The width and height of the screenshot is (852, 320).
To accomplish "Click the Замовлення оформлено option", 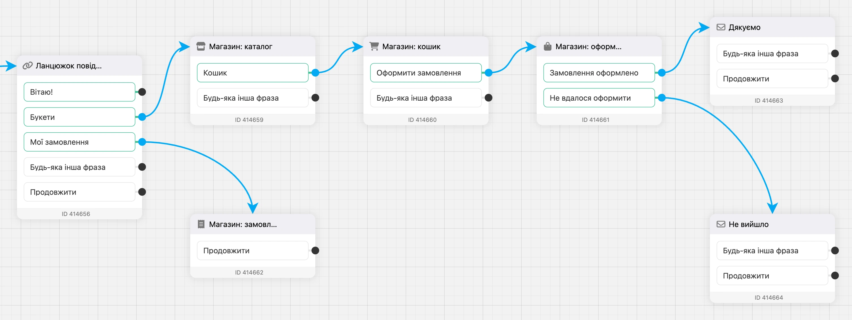I will pos(599,73).
